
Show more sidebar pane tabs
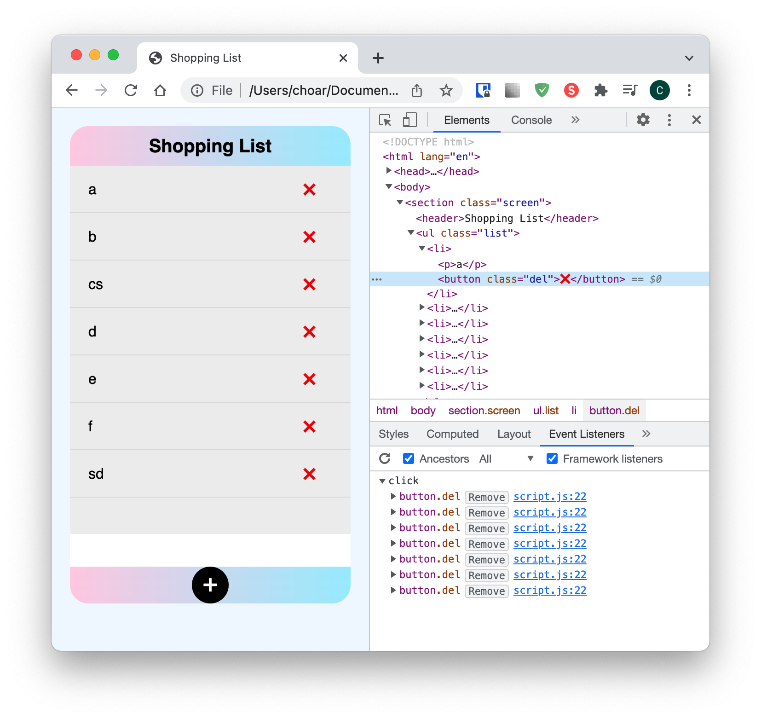point(646,434)
